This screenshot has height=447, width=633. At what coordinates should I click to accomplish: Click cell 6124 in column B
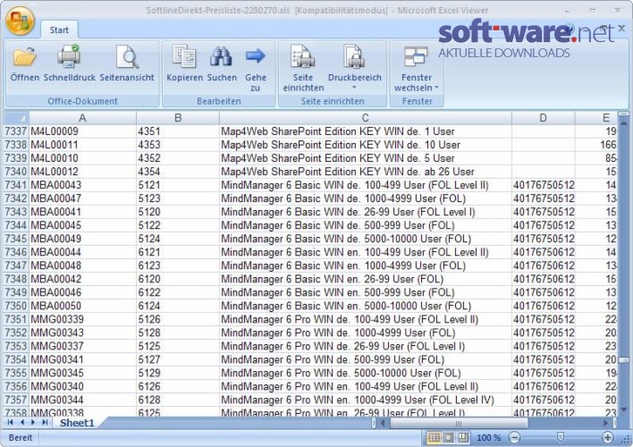(x=178, y=306)
